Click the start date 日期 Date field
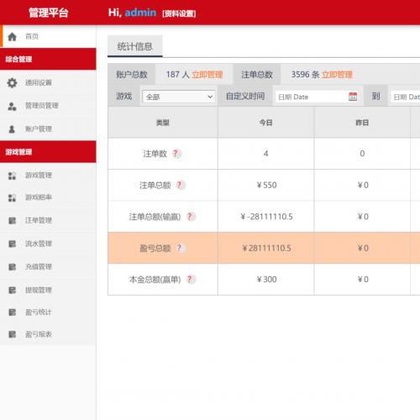This screenshot has width=420, height=420. [318, 97]
